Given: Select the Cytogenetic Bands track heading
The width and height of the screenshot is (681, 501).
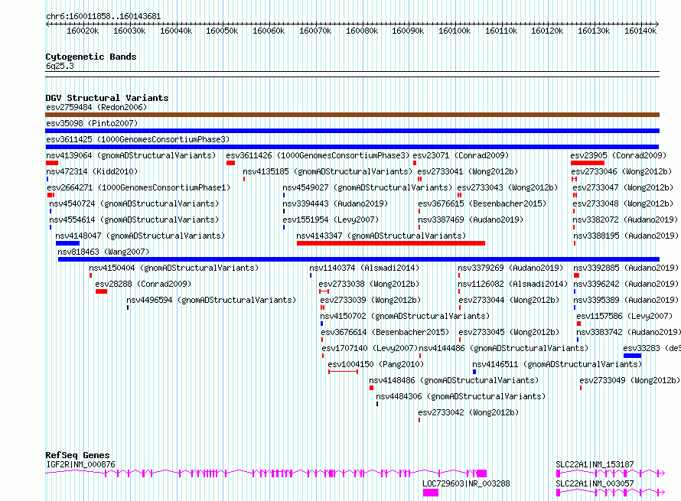Looking at the screenshot, I should pyautogui.click(x=91, y=57).
